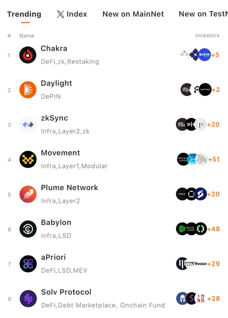This screenshot has width=228, height=318.
Task: Open the Solv Protocol project link
Action: click(66, 292)
